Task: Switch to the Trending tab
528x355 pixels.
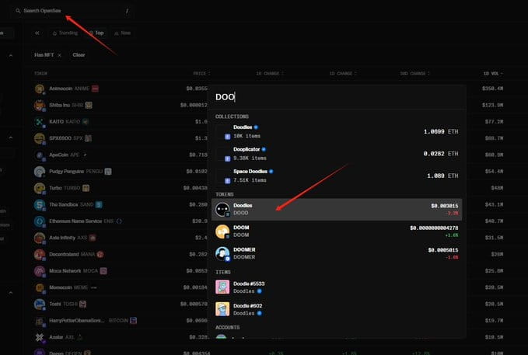Action: [65, 33]
